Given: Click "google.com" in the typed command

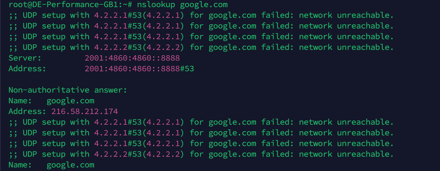Looking at the screenshot, I should [204, 5].
